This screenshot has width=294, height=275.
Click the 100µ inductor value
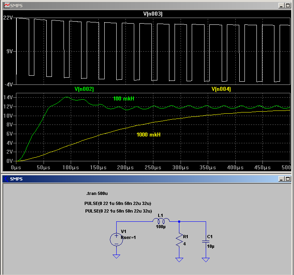[x=161, y=227]
